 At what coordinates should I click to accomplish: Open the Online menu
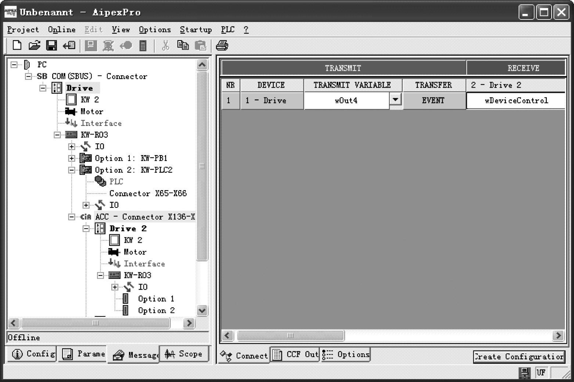point(62,30)
